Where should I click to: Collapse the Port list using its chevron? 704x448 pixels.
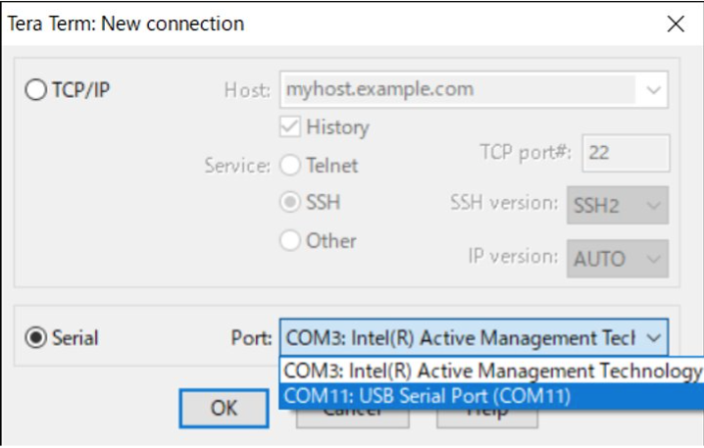pos(653,337)
